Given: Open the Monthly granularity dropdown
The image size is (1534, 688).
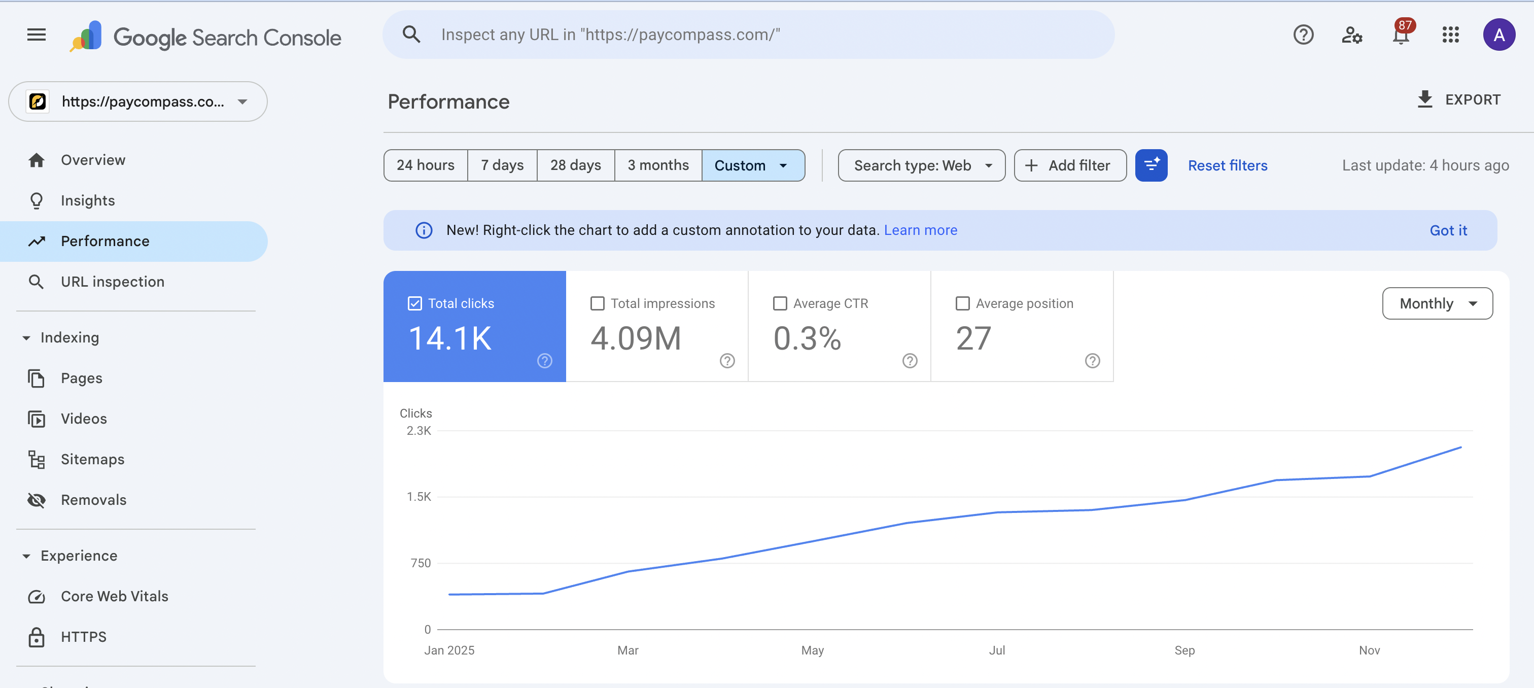Looking at the screenshot, I should 1438,303.
